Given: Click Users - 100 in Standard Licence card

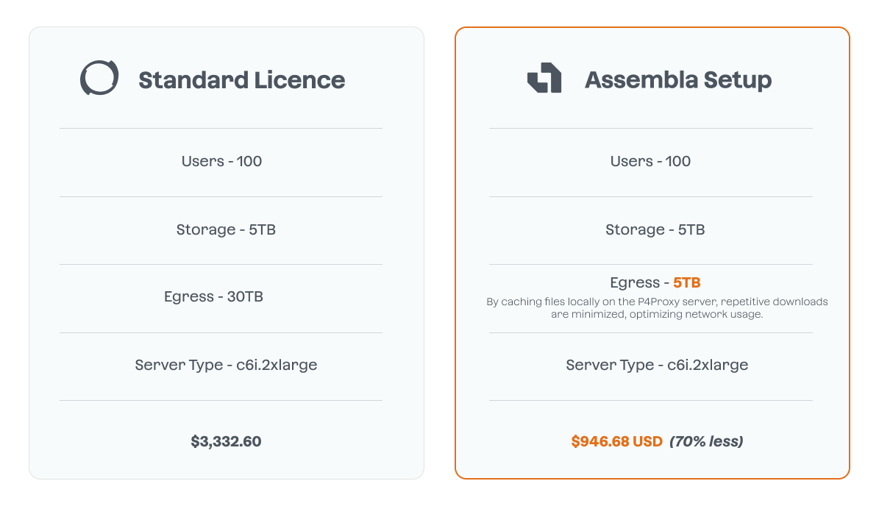Looking at the screenshot, I should (x=221, y=161).
